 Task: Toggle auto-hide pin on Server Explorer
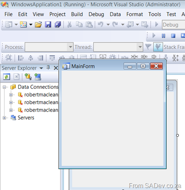click(x=48, y=68)
